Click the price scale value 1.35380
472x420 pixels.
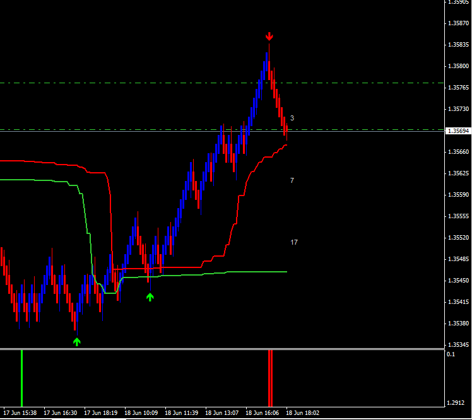coord(458,324)
